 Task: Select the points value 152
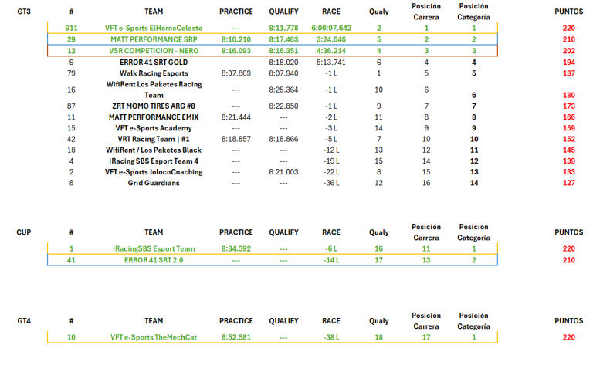569,139
